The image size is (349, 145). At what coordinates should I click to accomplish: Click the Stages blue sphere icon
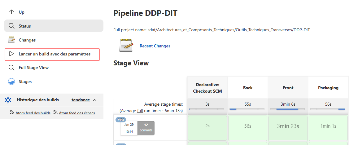click(x=11, y=81)
